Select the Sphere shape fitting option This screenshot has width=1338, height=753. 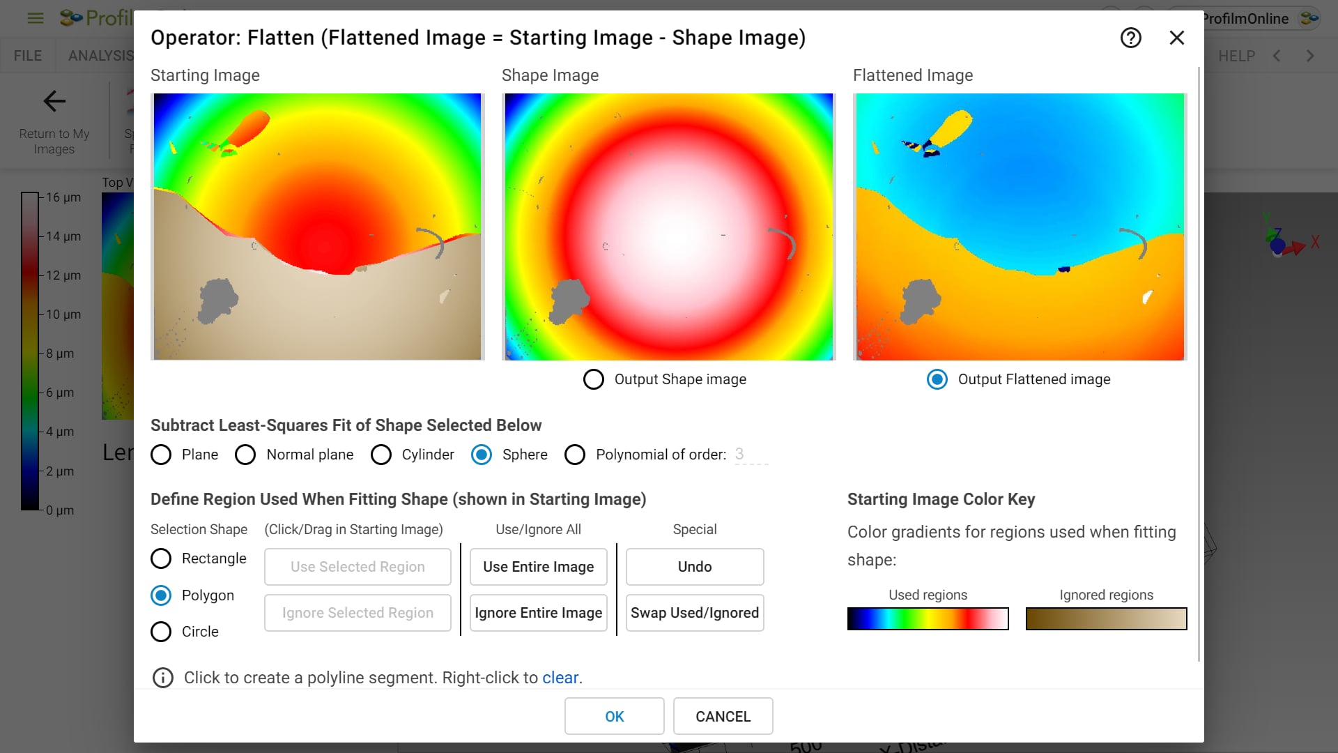pyautogui.click(x=482, y=454)
